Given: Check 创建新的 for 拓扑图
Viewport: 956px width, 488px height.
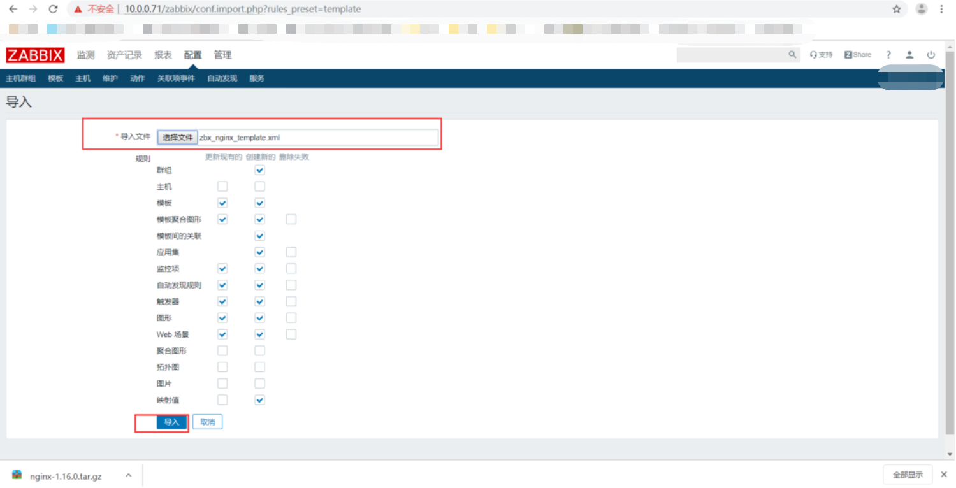Looking at the screenshot, I should tap(259, 367).
